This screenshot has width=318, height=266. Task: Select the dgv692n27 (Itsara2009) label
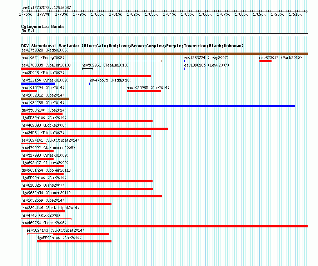tap(45, 163)
